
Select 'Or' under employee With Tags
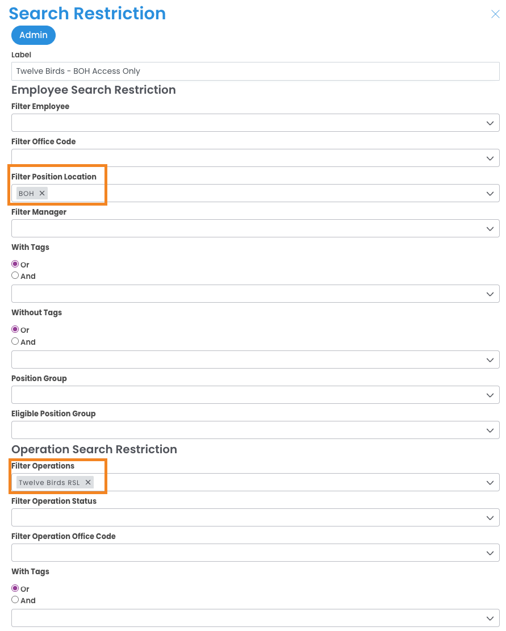click(15, 264)
